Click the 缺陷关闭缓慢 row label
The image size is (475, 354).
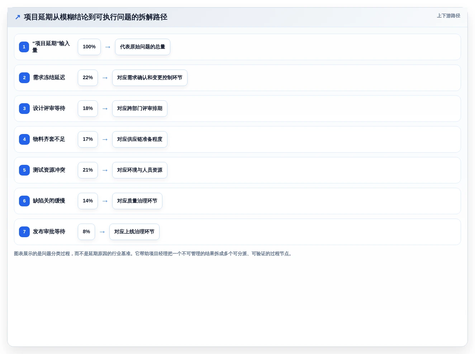click(x=49, y=201)
